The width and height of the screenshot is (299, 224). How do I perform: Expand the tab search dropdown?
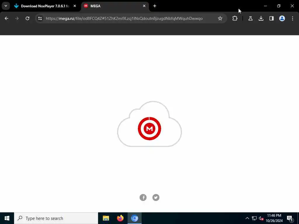[x=6, y=6]
